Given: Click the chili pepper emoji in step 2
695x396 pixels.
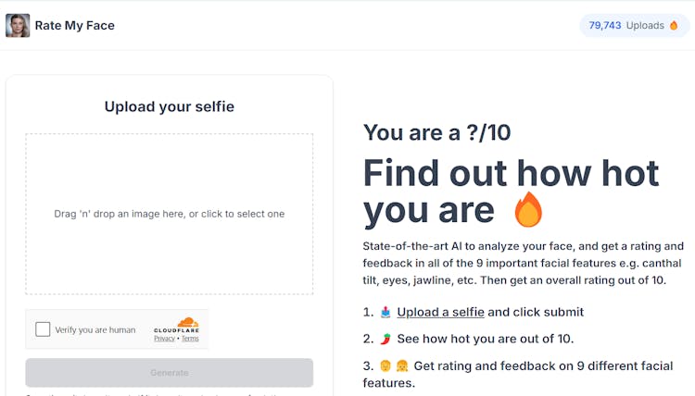Looking at the screenshot, I should pyautogui.click(x=385, y=339).
